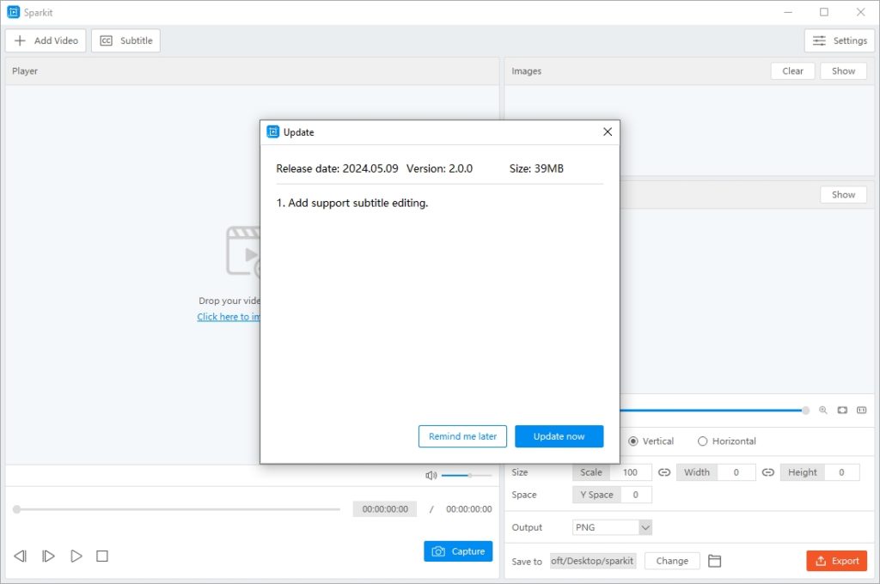Screen dimensions: 880x584
Task: Click Update now
Action: pos(559,436)
